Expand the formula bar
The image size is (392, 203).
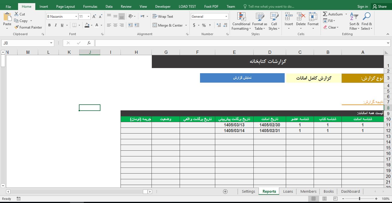click(388, 43)
